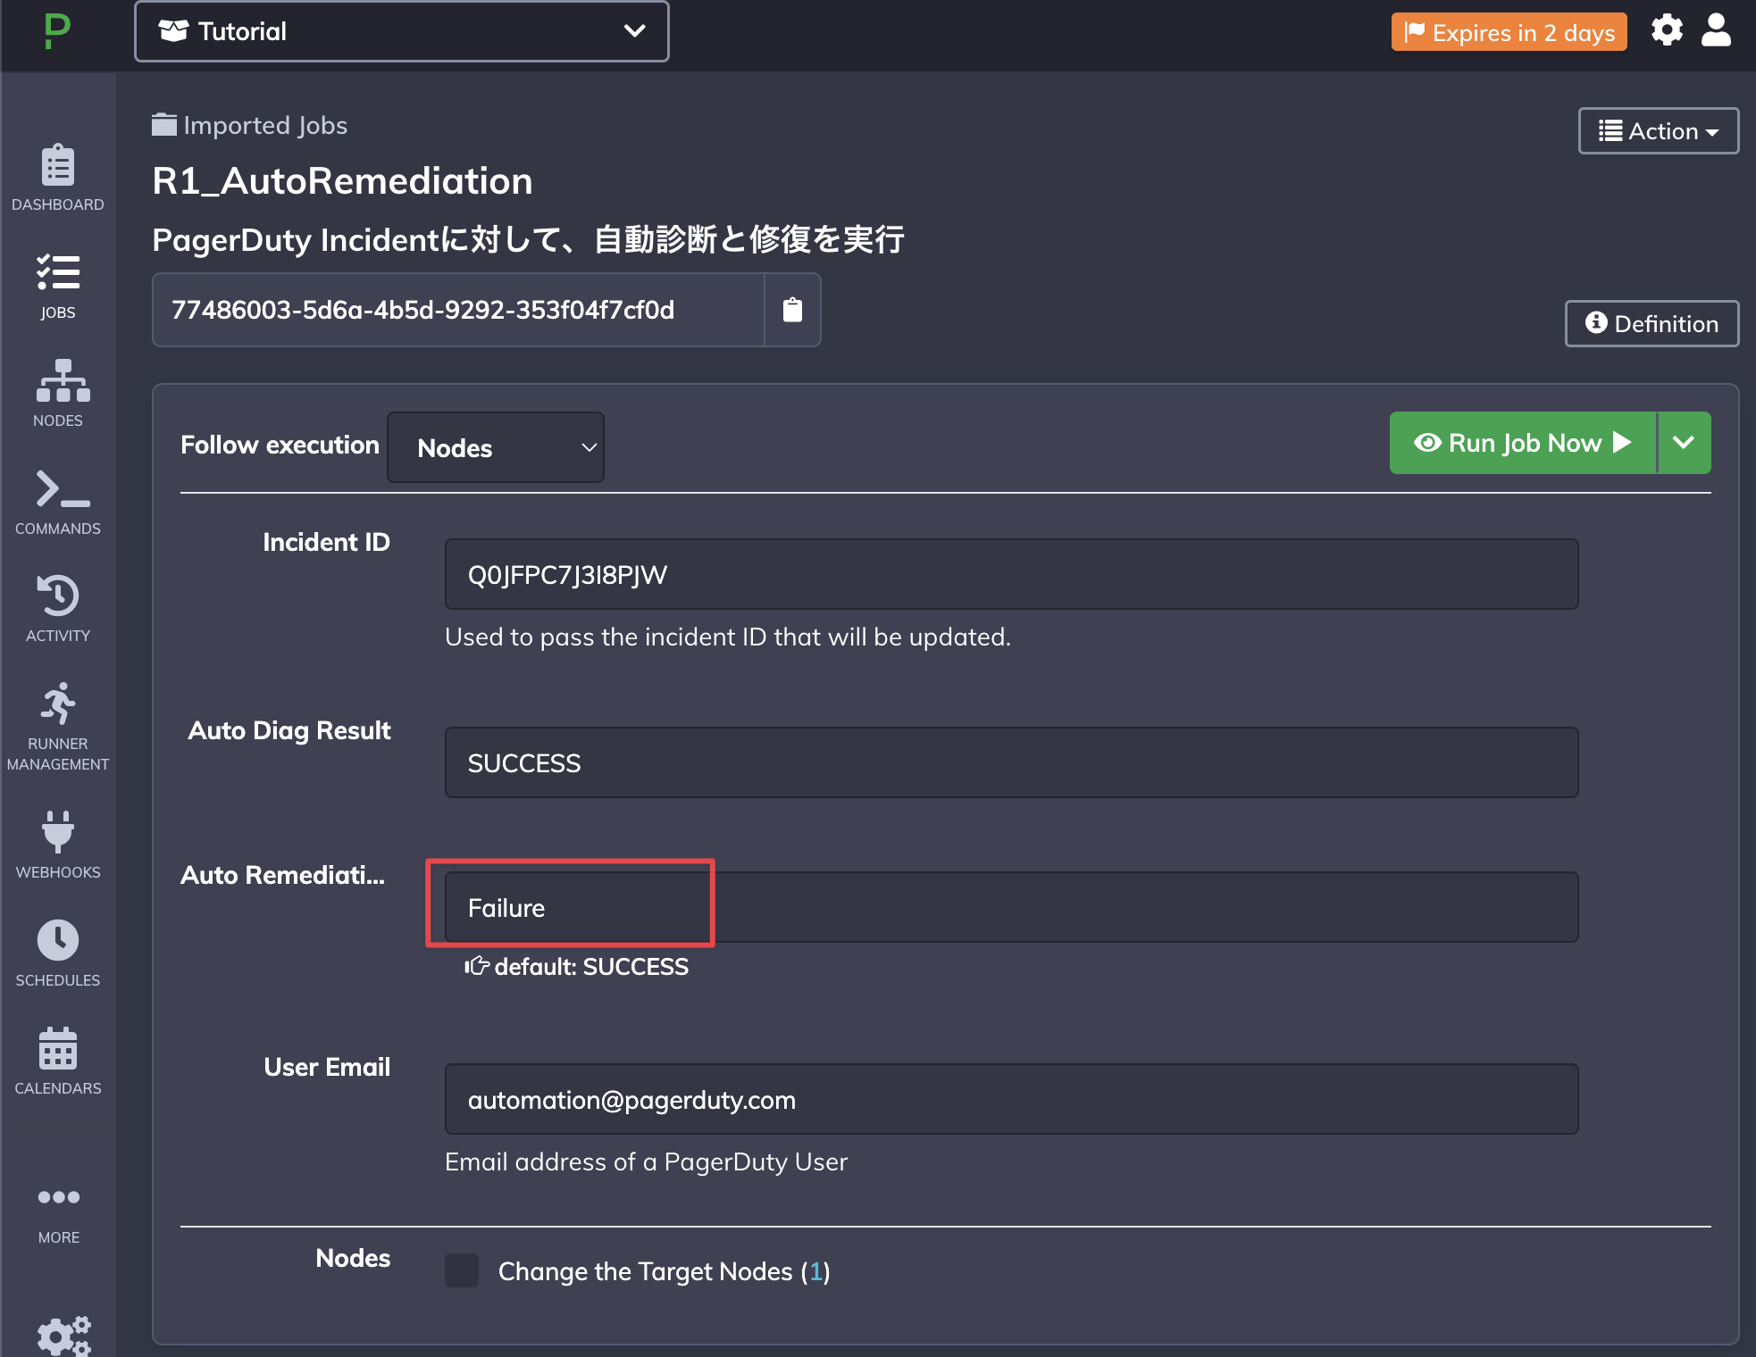Image resolution: width=1756 pixels, height=1357 pixels.
Task: Open system settings gear in top bar
Action: click(1667, 31)
